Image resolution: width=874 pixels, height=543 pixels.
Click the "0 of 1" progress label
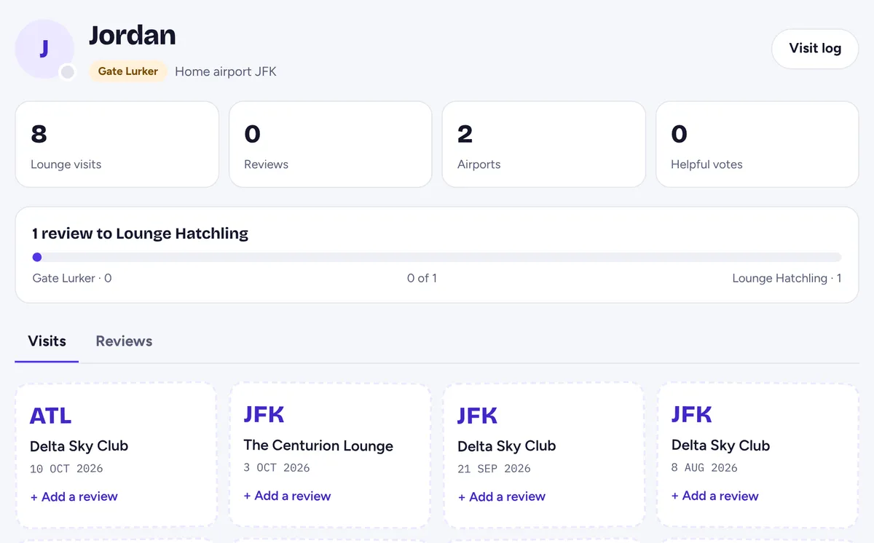(422, 278)
